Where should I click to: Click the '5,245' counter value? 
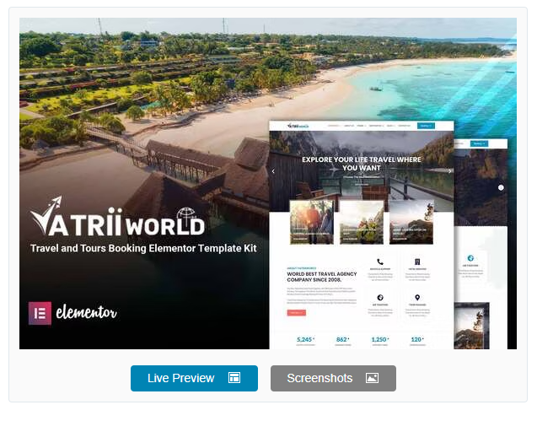tap(305, 339)
